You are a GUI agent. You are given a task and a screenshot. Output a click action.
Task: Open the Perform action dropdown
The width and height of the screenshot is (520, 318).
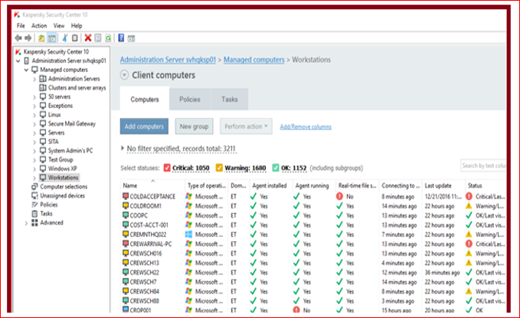tap(246, 126)
